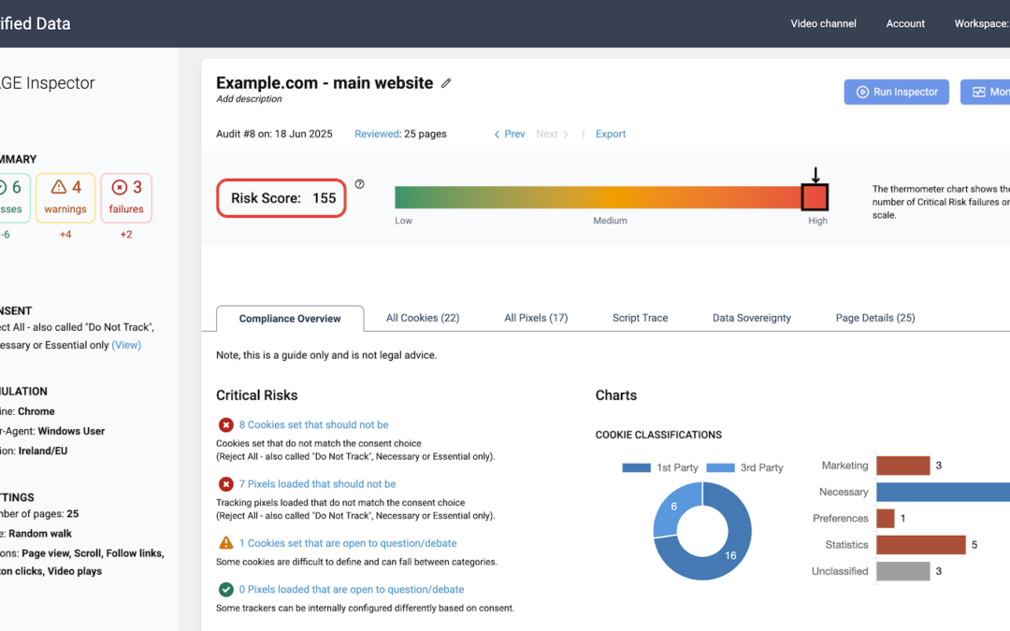
Task: Click the Add description field
Action: (249, 99)
